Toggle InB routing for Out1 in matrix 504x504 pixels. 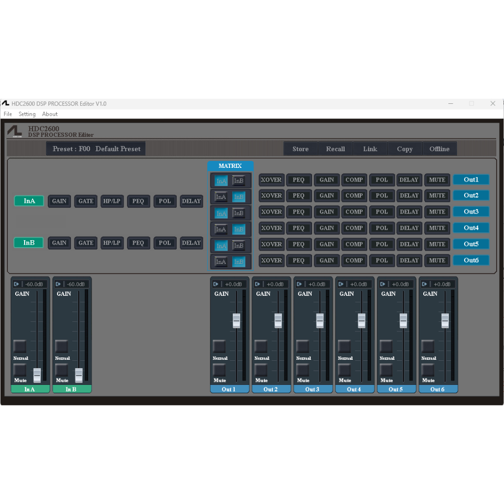[x=239, y=181]
